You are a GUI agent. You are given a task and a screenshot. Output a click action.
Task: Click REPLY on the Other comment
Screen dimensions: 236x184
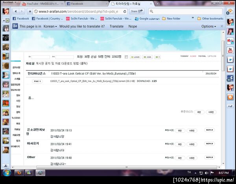(x=209, y=157)
